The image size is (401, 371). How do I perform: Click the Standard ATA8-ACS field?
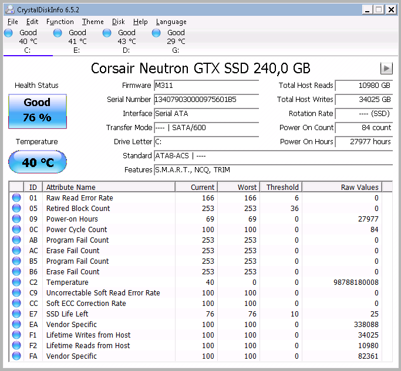(273, 156)
